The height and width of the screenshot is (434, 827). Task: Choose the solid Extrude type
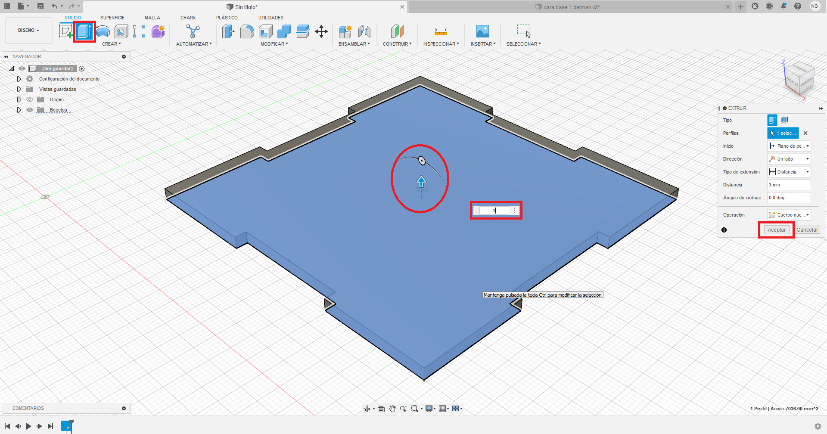point(772,120)
